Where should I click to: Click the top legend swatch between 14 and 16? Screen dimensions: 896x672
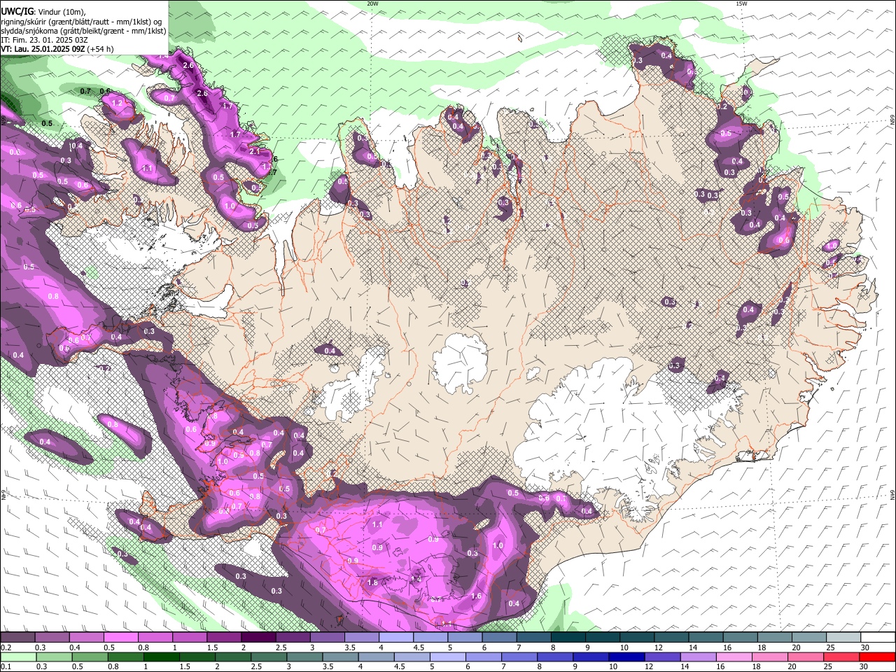[x=706, y=638]
